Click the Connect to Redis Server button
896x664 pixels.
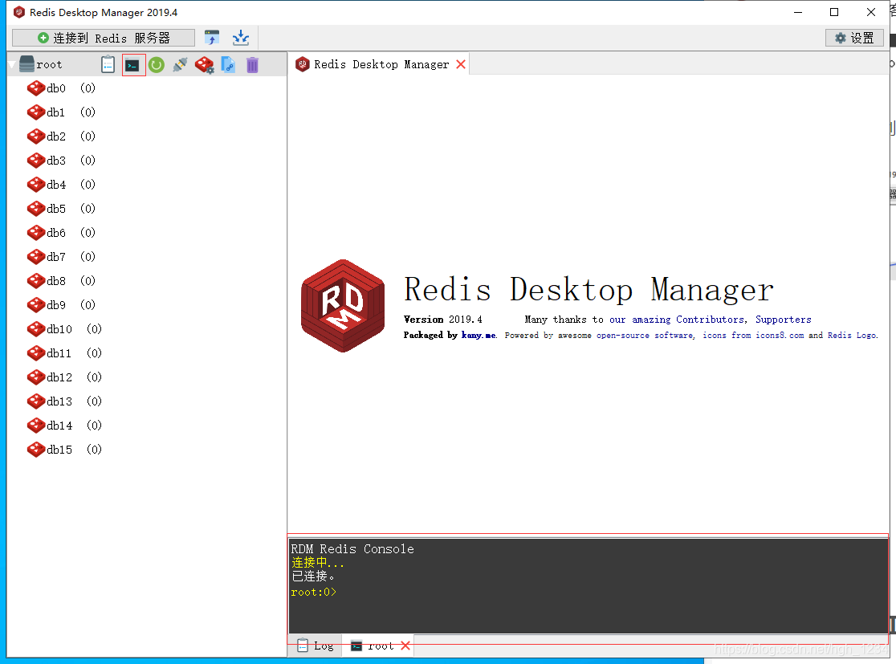pyautogui.click(x=104, y=39)
